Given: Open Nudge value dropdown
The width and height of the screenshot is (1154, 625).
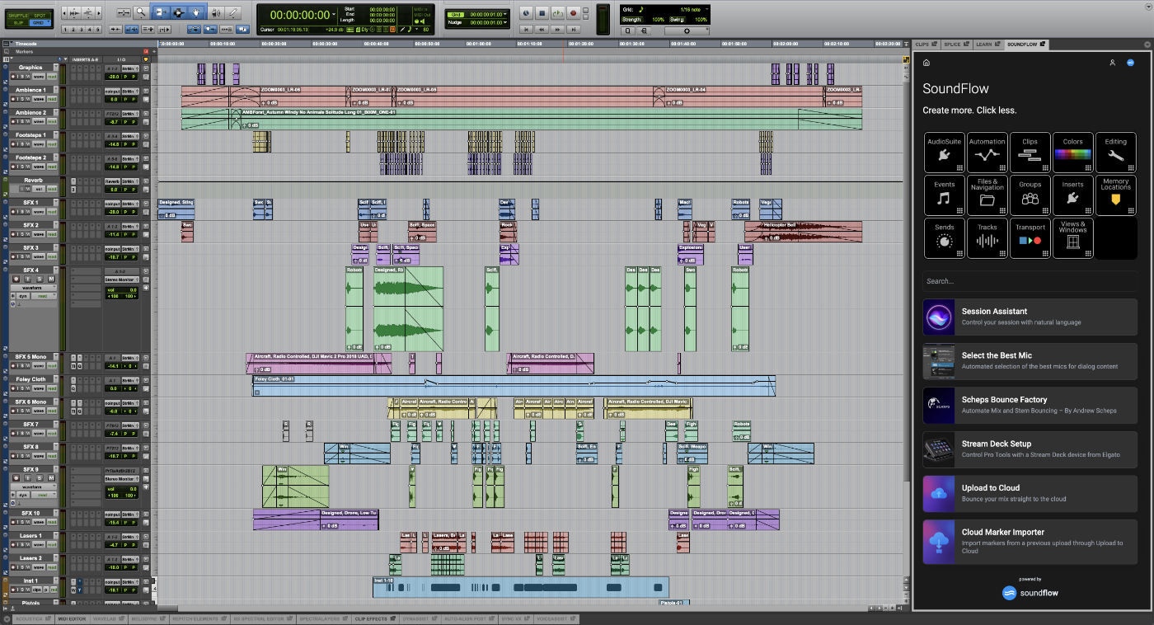Looking at the screenshot, I should pyautogui.click(x=505, y=22).
